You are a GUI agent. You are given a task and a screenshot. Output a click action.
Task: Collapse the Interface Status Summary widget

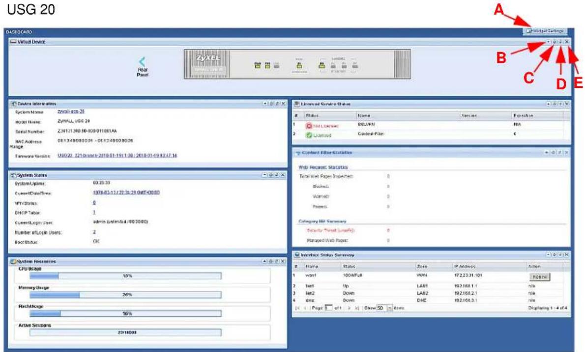coord(549,255)
